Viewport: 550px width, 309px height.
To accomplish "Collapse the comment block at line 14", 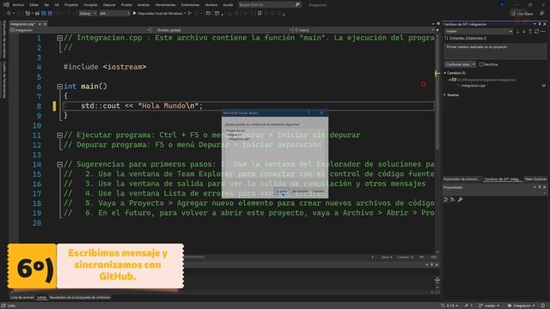I will point(59,164).
